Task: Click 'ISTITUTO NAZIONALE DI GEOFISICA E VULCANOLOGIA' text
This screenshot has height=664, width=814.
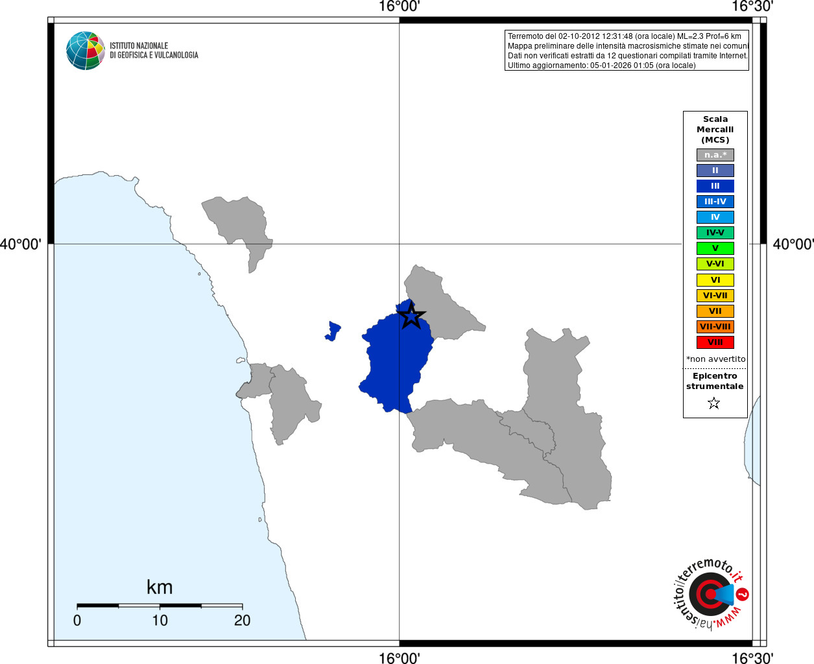Action: point(154,51)
